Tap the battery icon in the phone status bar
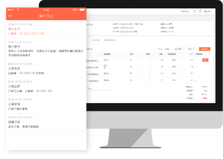Image resolution: width=223 pixels, height=159 pixels. (x=82, y=10)
